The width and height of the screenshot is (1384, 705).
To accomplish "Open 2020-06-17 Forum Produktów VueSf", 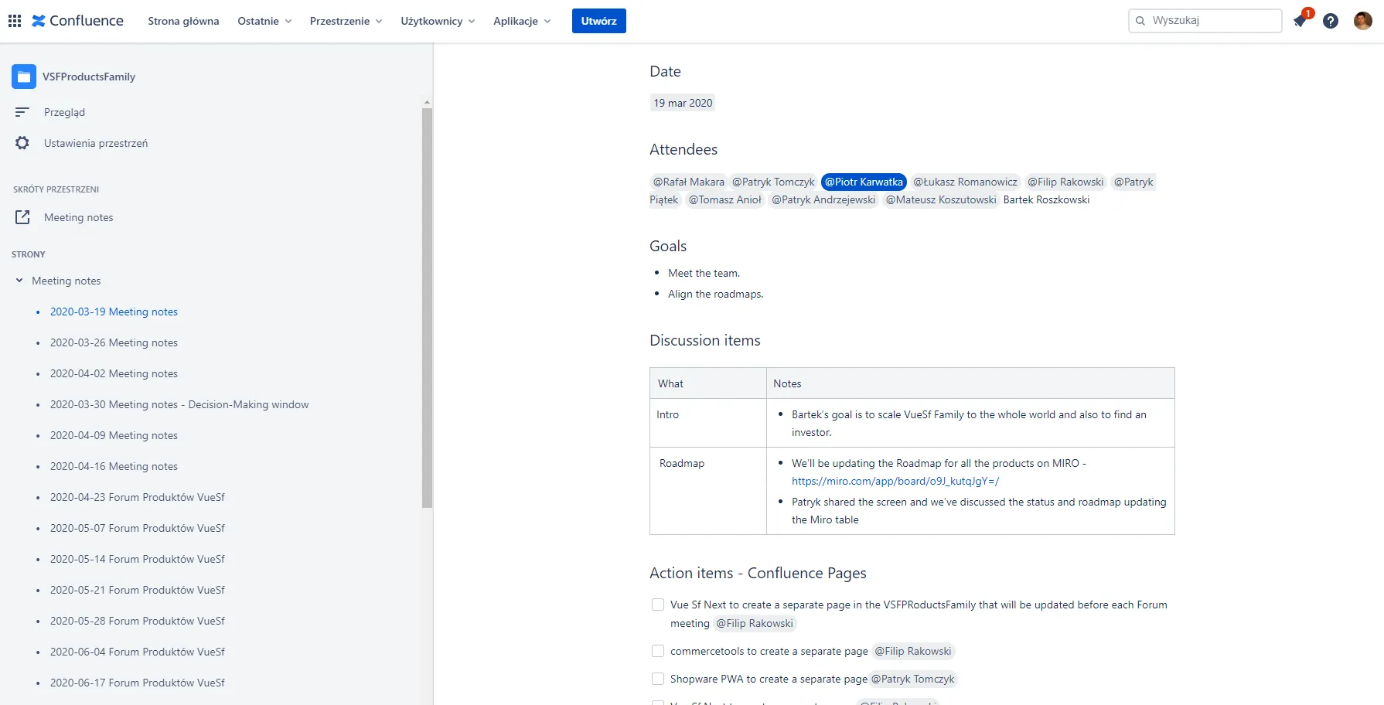I will point(138,683).
